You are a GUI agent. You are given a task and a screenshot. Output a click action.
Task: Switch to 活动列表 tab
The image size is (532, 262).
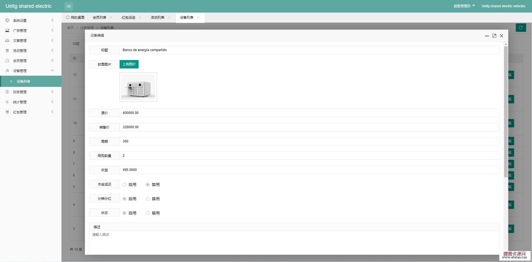click(x=158, y=17)
